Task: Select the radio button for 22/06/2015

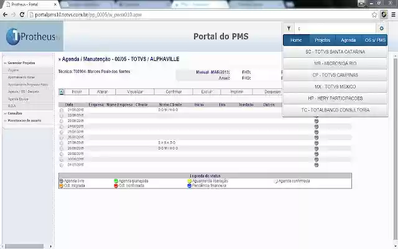Action: [x=62, y=116]
